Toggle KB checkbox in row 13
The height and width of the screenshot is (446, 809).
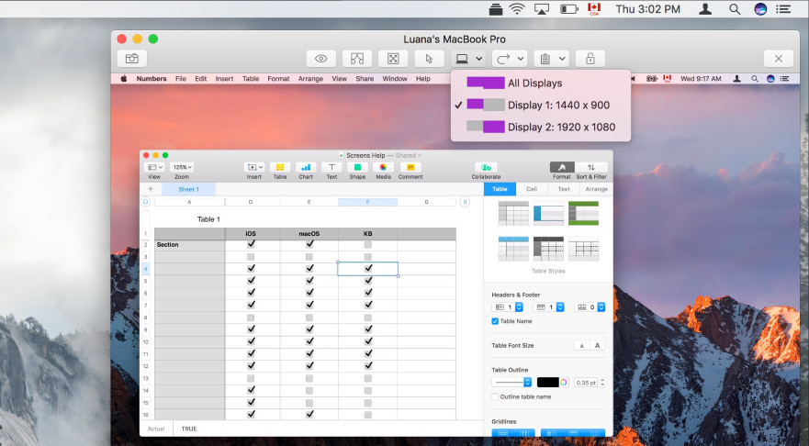click(368, 378)
